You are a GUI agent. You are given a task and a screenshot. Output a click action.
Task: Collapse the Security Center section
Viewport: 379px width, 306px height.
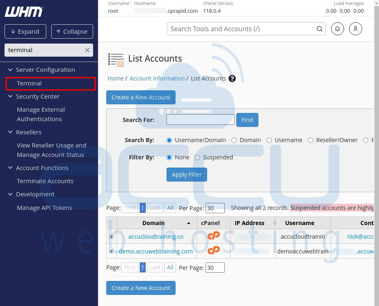10,97
